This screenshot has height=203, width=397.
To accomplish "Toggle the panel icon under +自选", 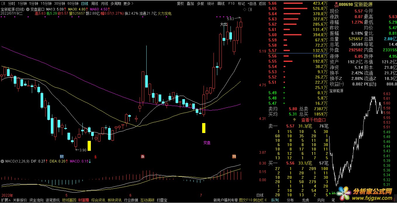I will point(250,9).
